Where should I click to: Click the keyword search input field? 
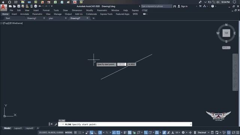tap(156, 6)
